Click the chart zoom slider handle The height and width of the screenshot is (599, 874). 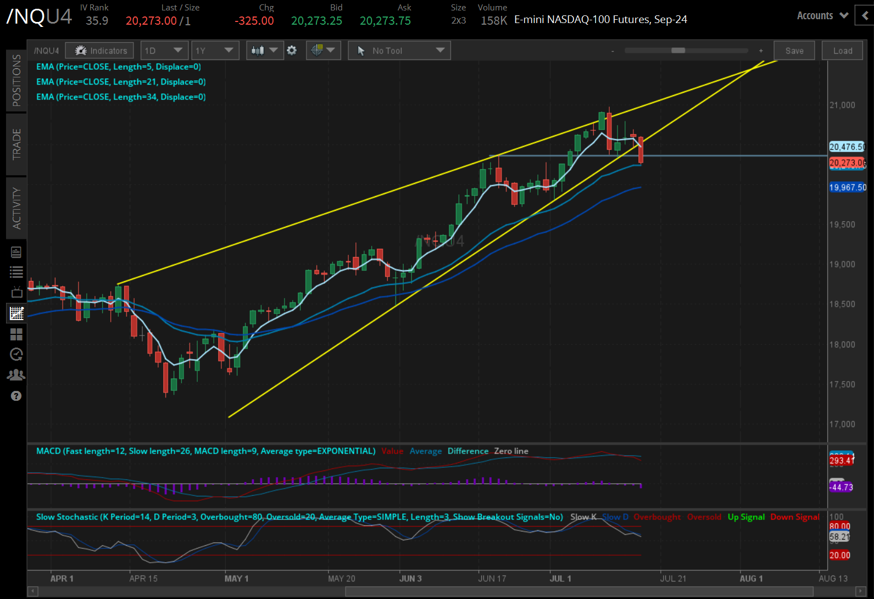678,51
